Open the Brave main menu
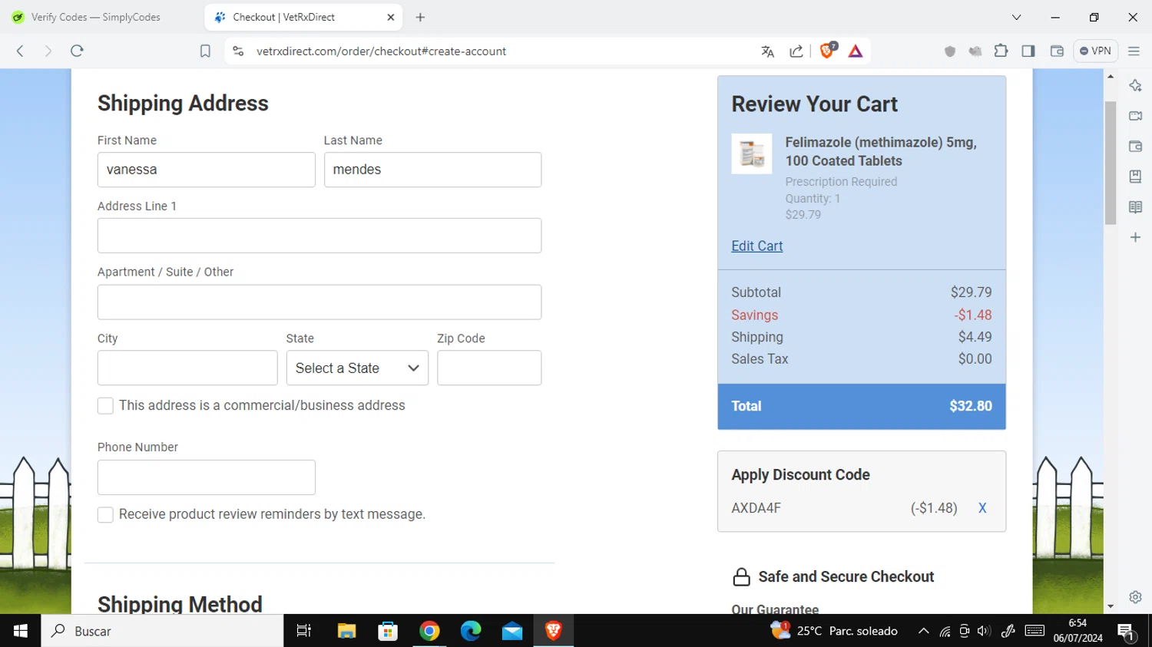This screenshot has width=1152, height=647. click(x=1134, y=51)
